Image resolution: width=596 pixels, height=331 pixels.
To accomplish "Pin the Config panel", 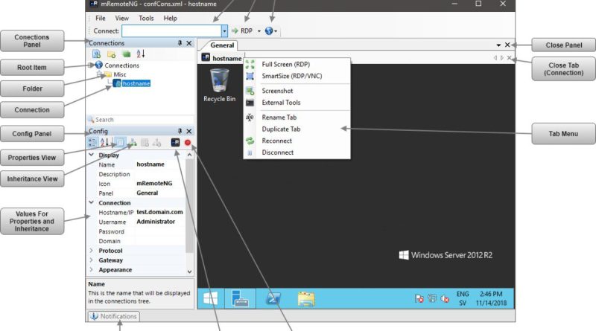I will click(x=180, y=131).
